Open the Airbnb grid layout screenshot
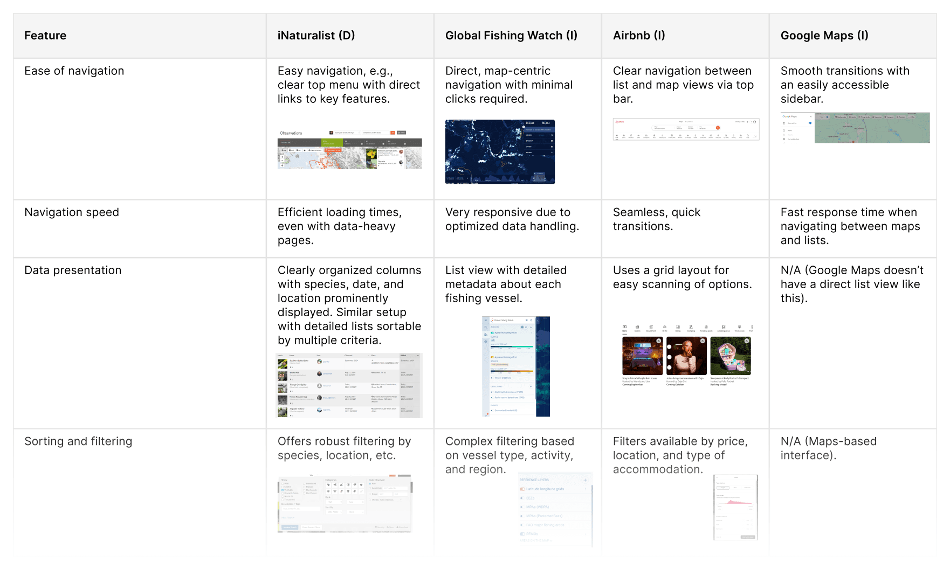Screen dimensions: 950x570 pos(686,355)
